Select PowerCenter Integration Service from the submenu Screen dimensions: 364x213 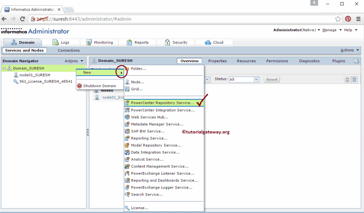click(161, 110)
